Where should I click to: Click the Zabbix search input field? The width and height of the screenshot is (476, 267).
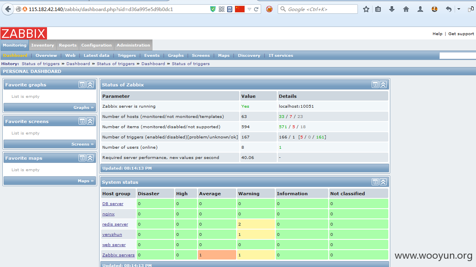click(x=457, y=56)
